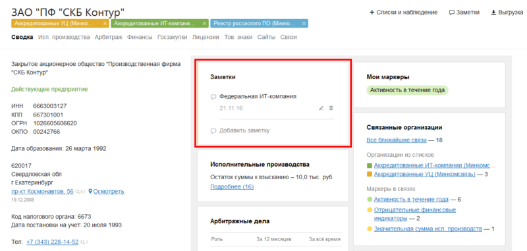Click the ОГРН value 1026605606620
This screenshot has height=251, width=527.
(x=55, y=123)
